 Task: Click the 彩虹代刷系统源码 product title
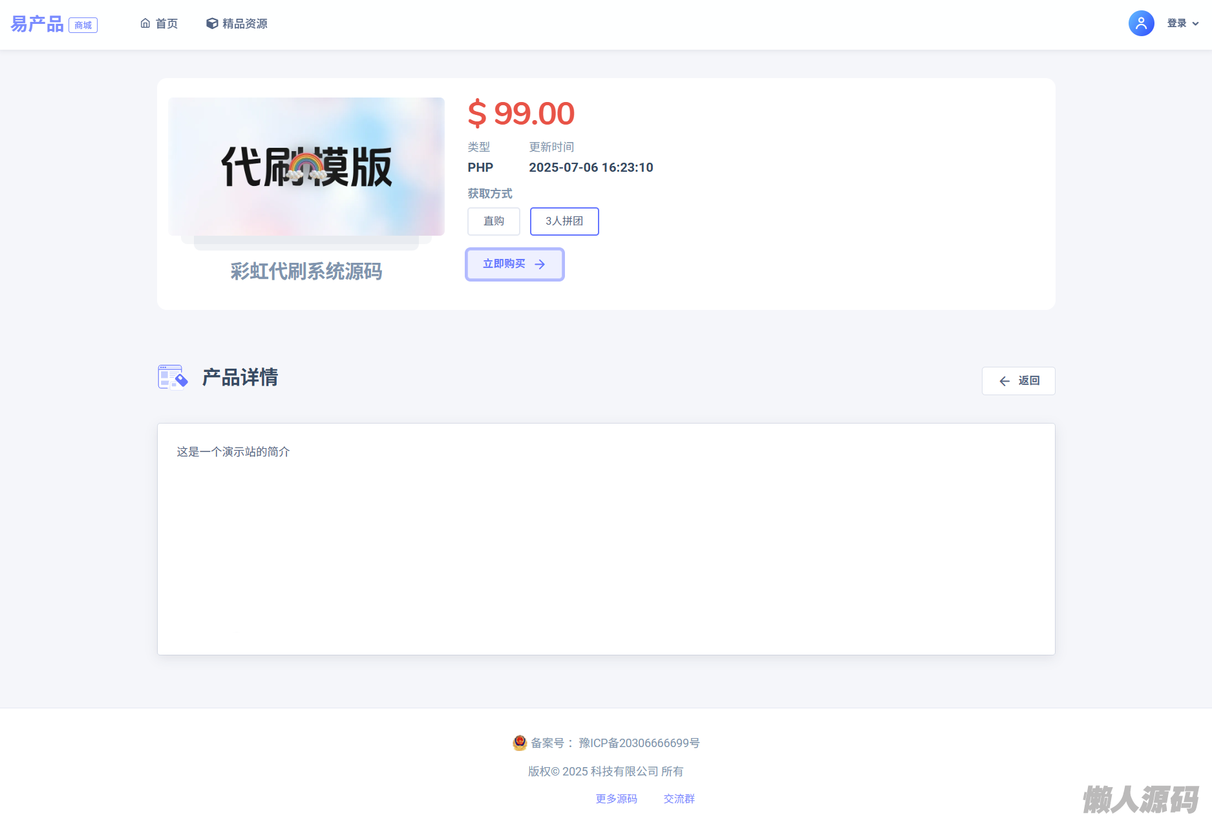(306, 271)
